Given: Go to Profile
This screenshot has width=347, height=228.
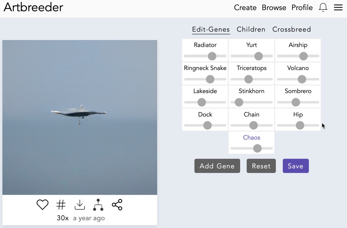Looking at the screenshot, I should [302, 8].
